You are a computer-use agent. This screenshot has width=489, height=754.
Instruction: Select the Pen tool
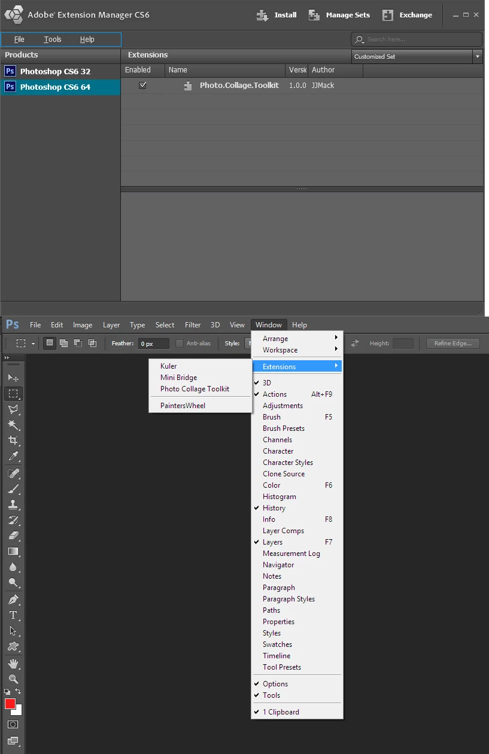(x=13, y=600)
